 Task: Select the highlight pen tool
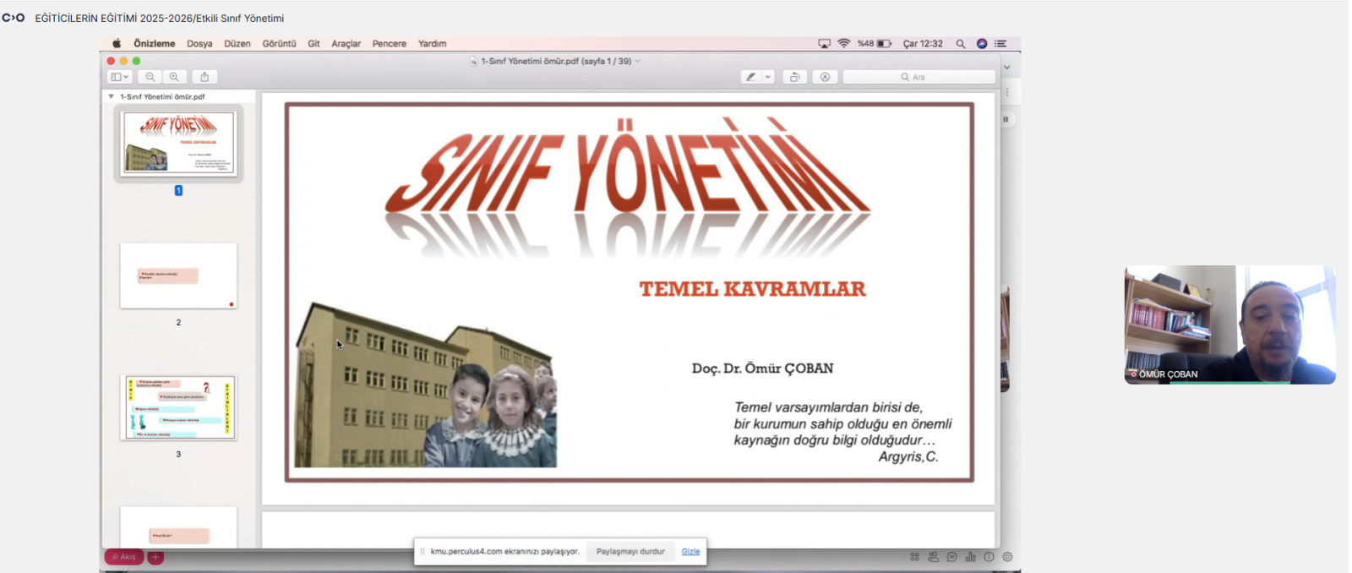coord(750,77)
